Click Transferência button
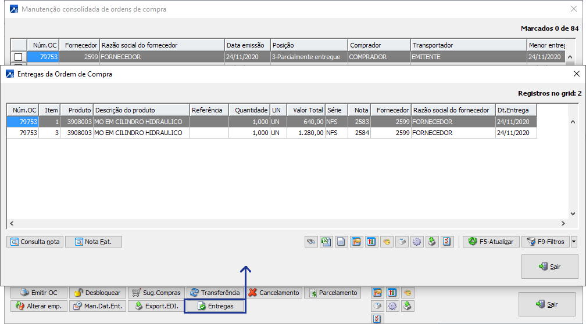The width and height of the screenshot is (586, 324). pyautogui.click(x=215, y=293)
